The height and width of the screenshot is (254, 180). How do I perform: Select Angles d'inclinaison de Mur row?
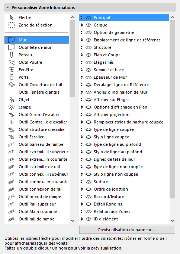(x=124, y=92)
